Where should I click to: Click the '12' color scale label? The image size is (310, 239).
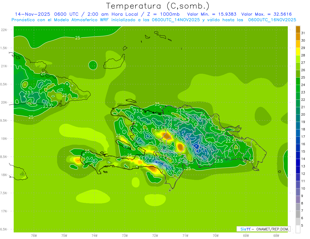click(x=303, y=174)
